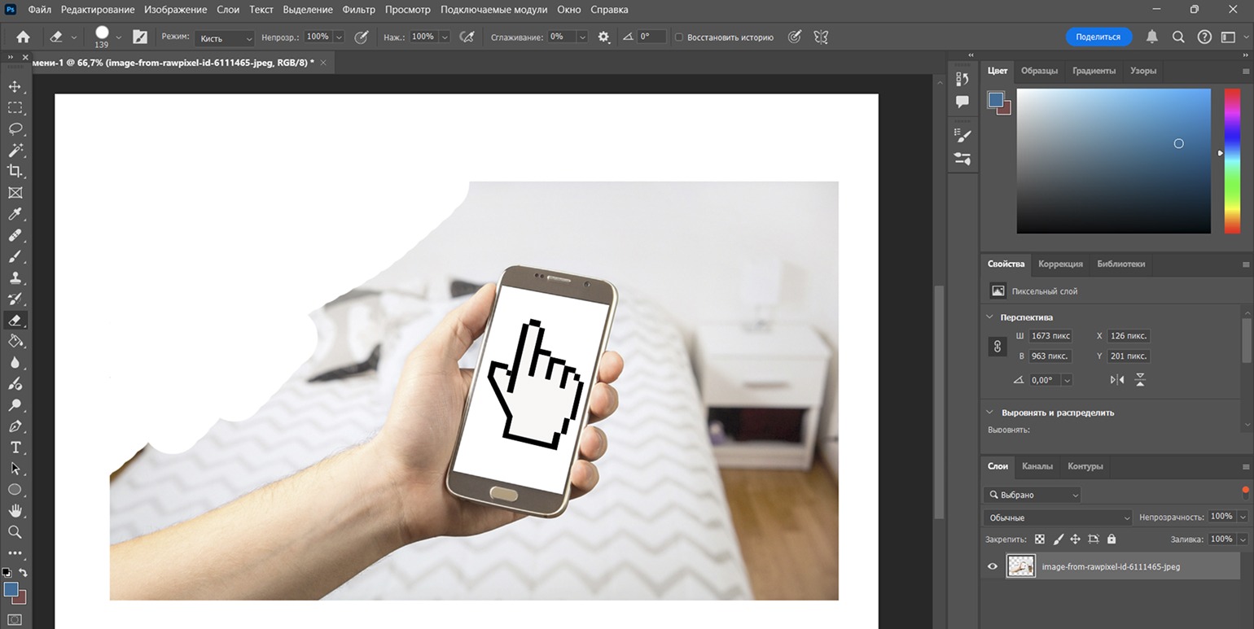Click the notifications bell icon
The height and width of the screenshot is (629, 1254).
pos(1151,37)
